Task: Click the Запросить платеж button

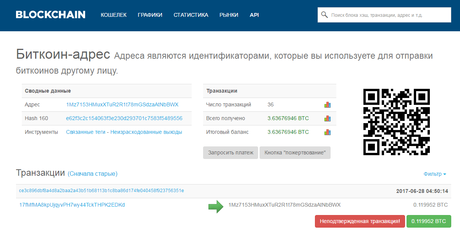Action: (x=231, y=153)
